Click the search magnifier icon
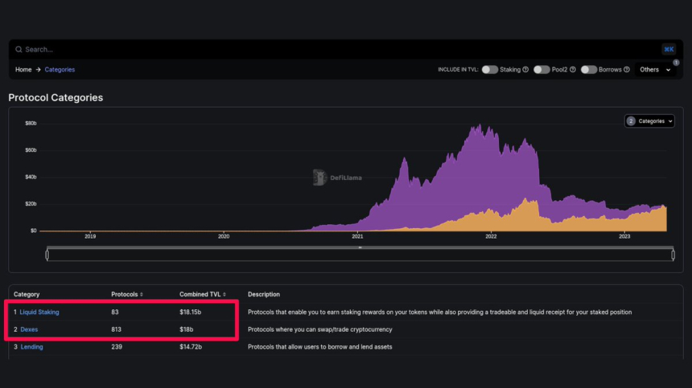The width and height of the screenshot is (692, 388). pyautogui.click(x=19, y=50)
